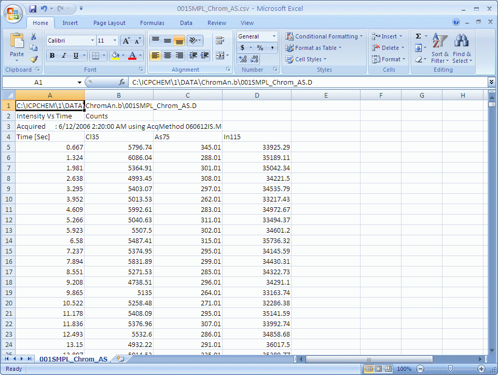Align text left

[155, 56]
